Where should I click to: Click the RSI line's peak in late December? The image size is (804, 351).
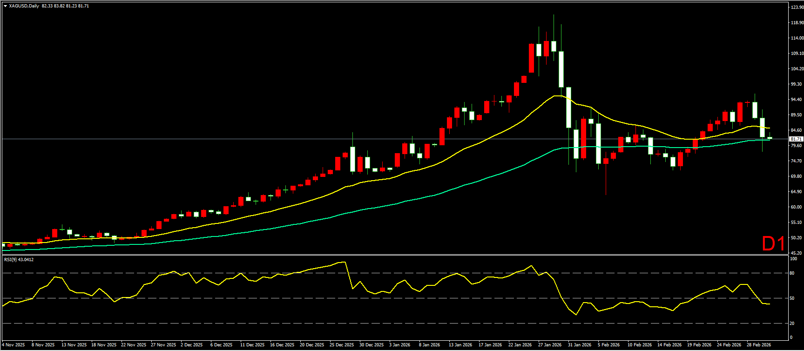[x=344, y=262]
